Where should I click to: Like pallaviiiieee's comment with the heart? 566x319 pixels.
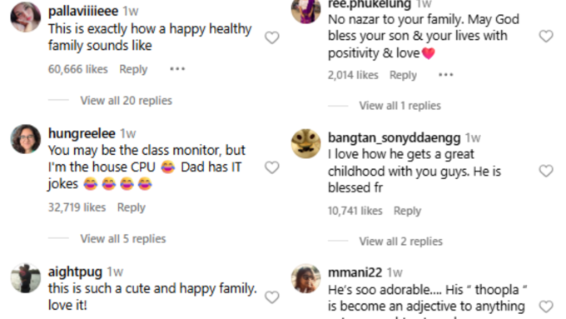click(x=272, y=37)
